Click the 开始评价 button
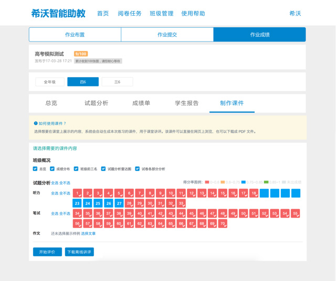 point(47,252)
